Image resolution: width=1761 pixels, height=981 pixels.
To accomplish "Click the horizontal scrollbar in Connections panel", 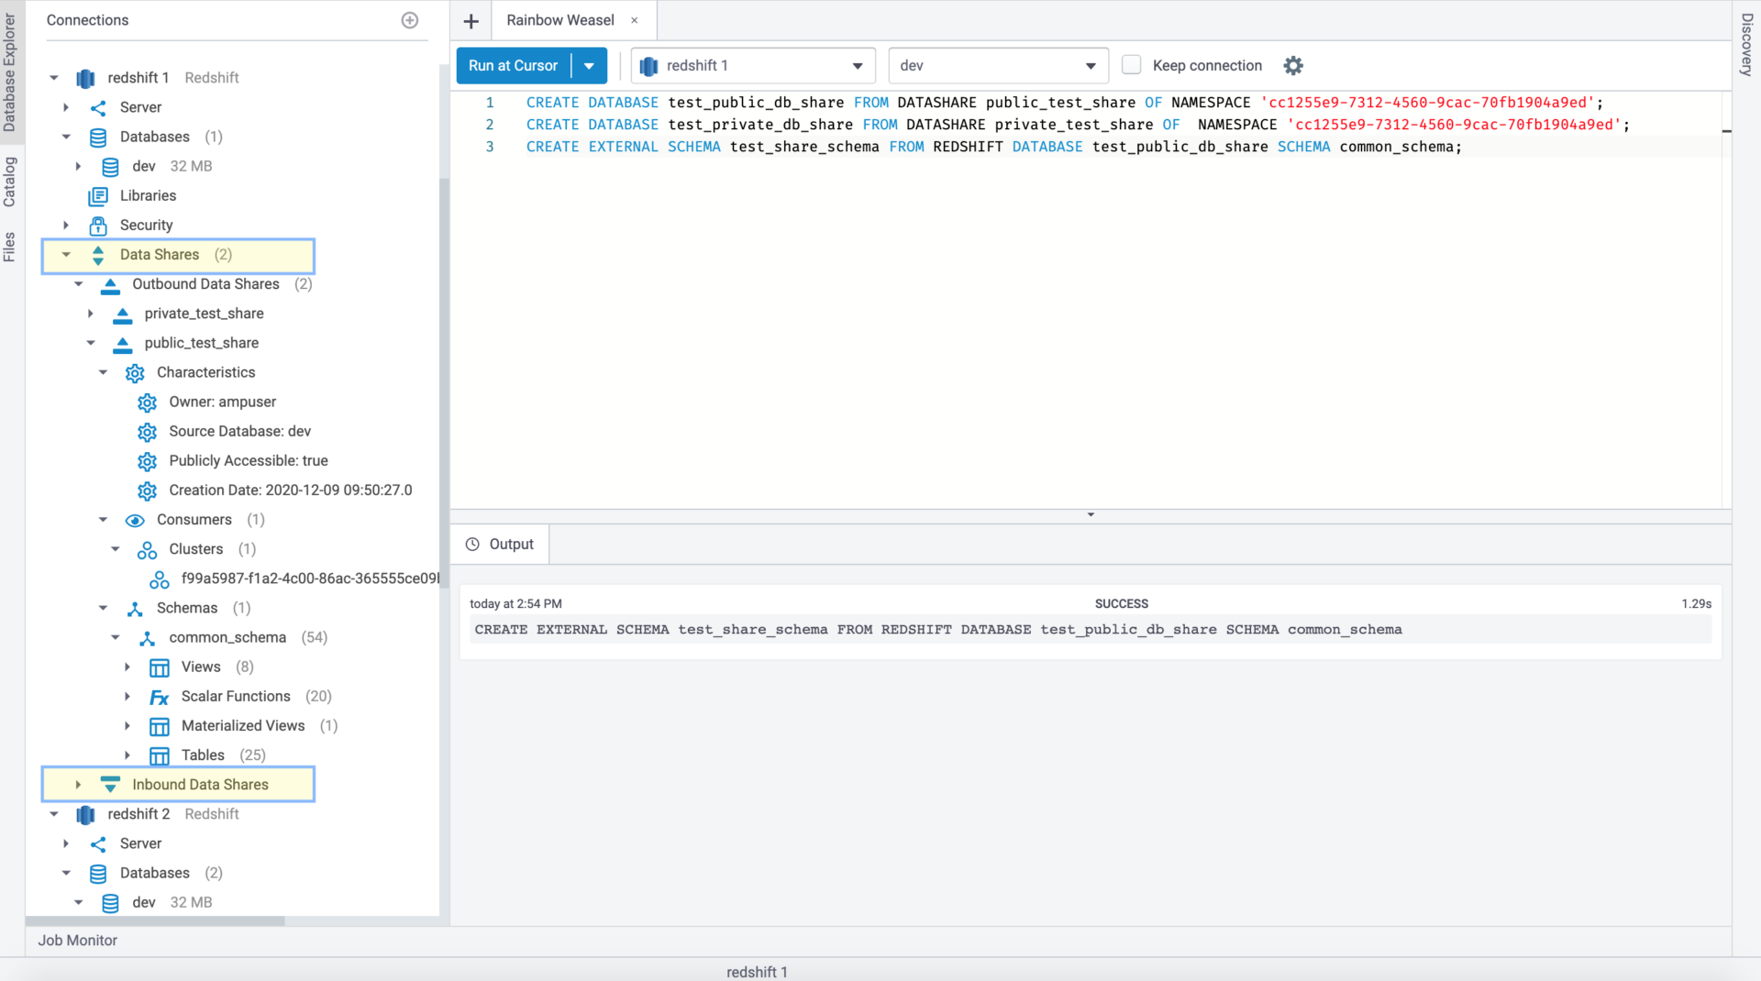I will (x=156, y=921).
